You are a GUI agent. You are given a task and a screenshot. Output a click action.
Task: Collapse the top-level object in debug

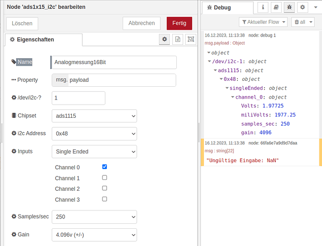(x=209, y=53)
